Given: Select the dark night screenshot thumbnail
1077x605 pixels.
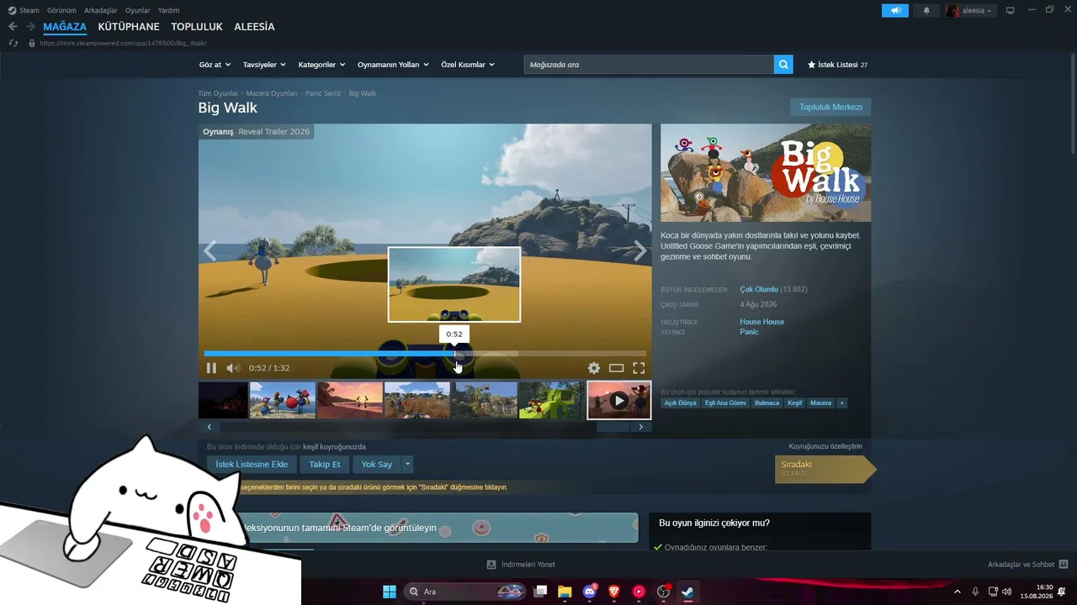Looking at the screenshot, I should click(223, 400).
